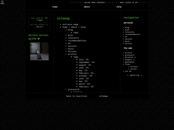174x130 pixels.
Task: Open quizzes in the navigation sidebar
Action: [129, 39]
